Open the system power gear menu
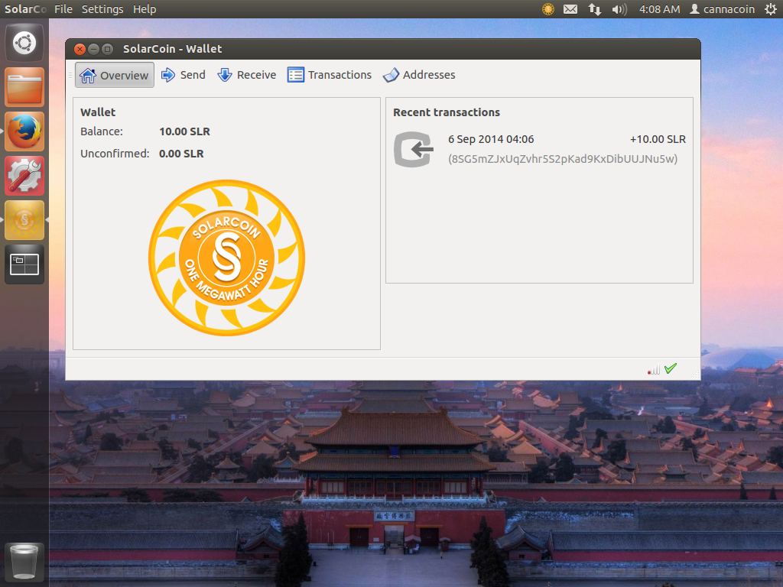Screen dimensions: 783x587 [x=771, y=9]
